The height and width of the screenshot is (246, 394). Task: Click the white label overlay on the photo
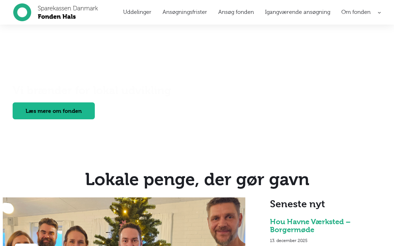(26, 245)
